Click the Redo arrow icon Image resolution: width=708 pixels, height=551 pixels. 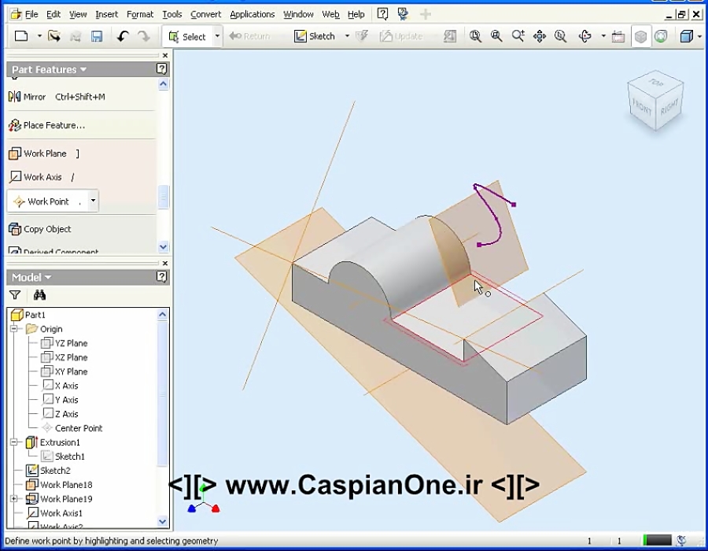click(144, 36)
